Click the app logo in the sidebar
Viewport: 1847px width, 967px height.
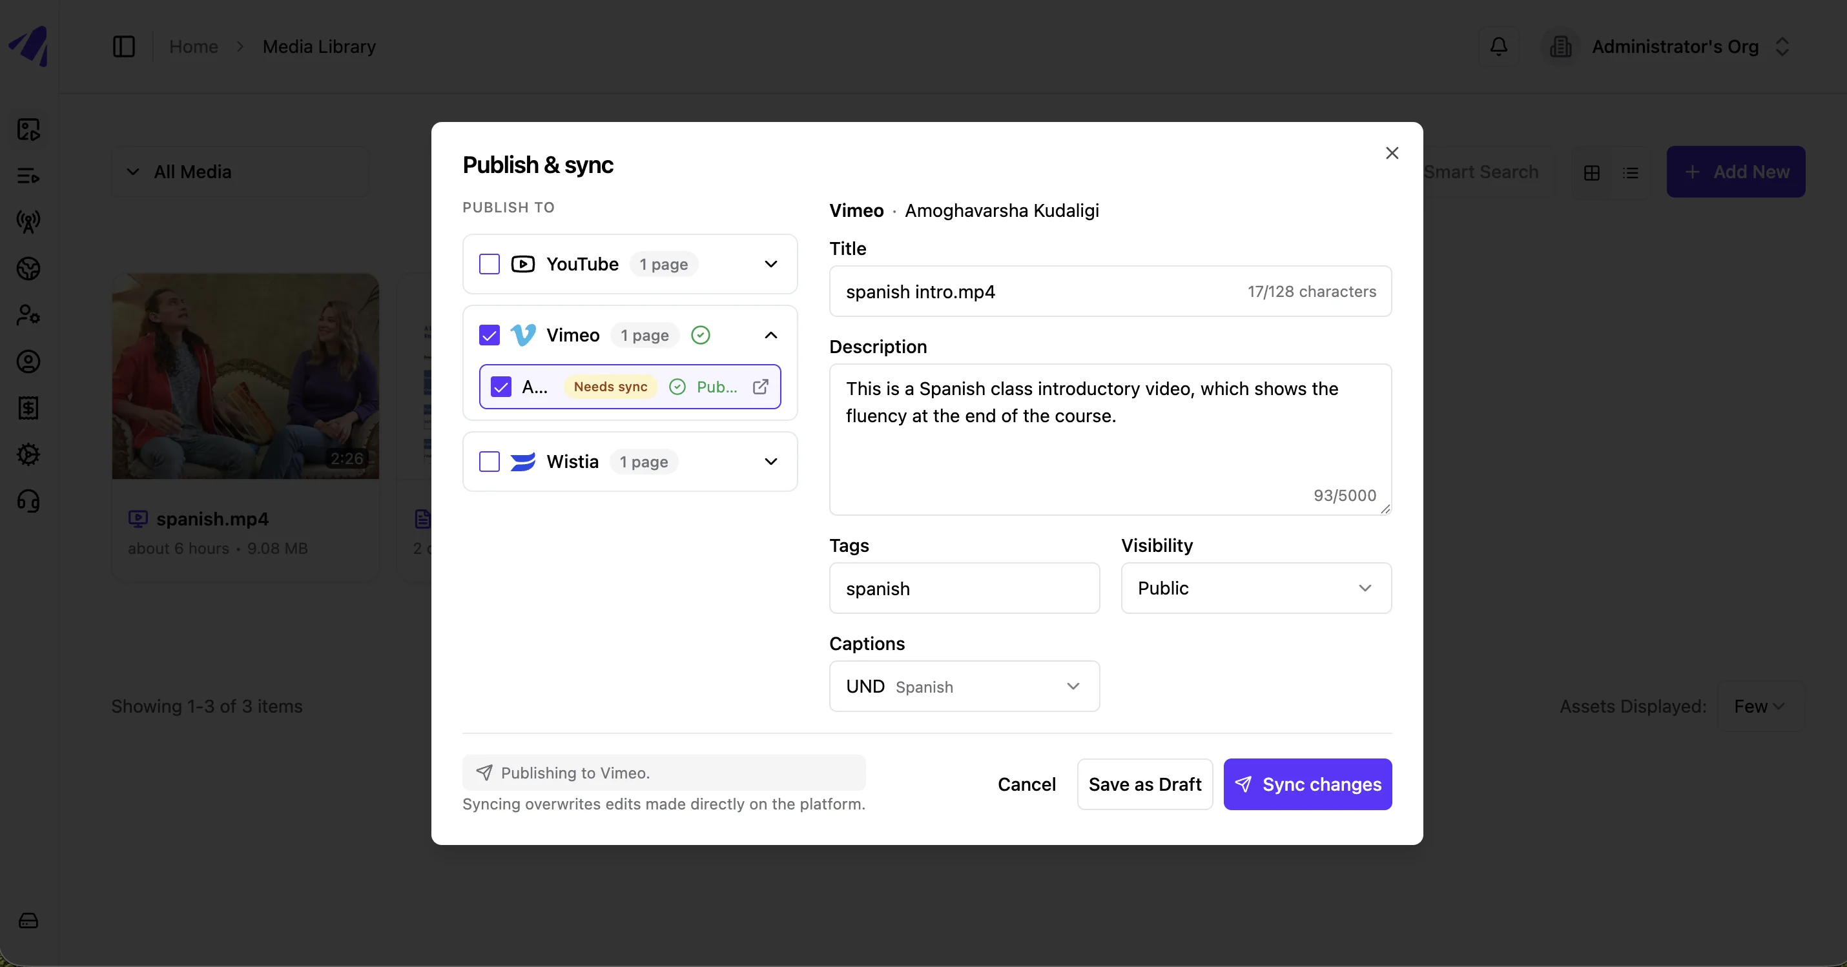tap(30, 46)
